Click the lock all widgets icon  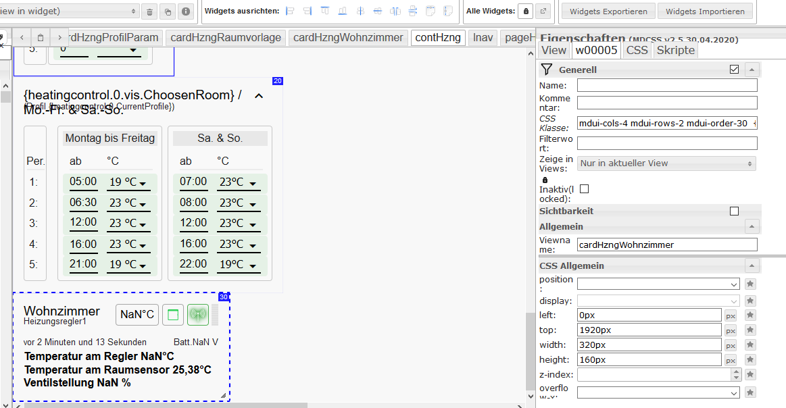(x=525, y=11)
